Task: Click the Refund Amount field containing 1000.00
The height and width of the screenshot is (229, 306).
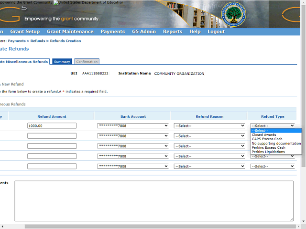Action: 52,126
